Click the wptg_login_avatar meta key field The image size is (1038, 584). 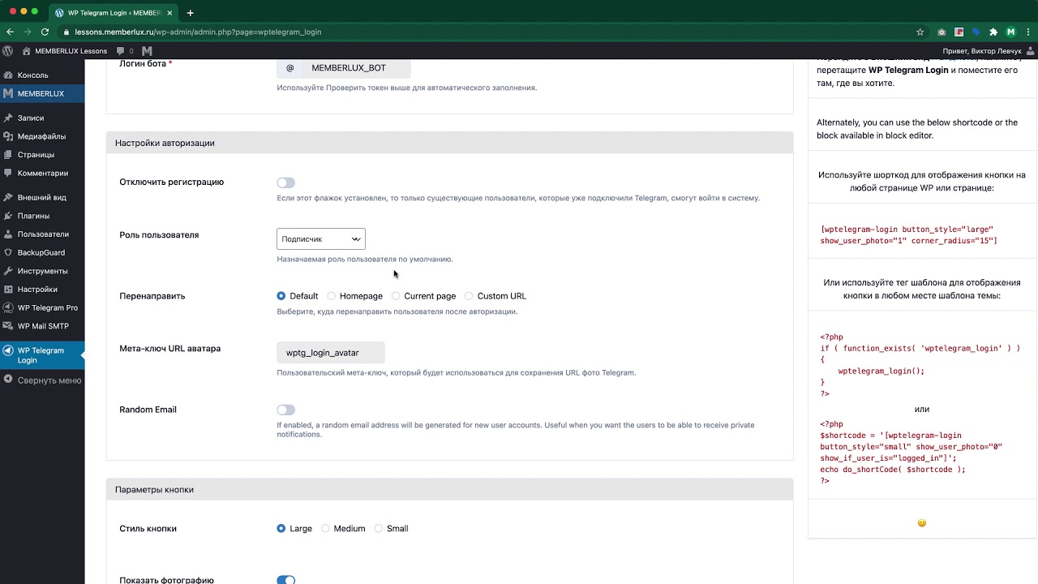[x=330, y=353]
